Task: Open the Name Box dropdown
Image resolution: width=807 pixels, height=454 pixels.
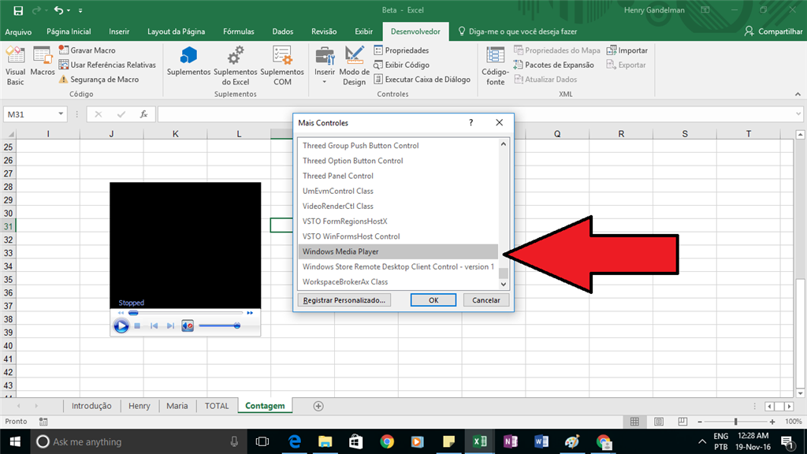Action: pyautogui.click(x=61, y=113)
